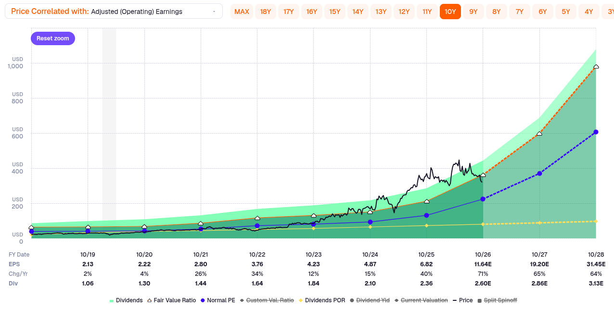614x309 pixels.
Task: Select the 13Y time range
Action: [381, 12]
